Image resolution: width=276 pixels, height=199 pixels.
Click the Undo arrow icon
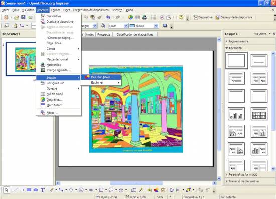coord(108,17)
